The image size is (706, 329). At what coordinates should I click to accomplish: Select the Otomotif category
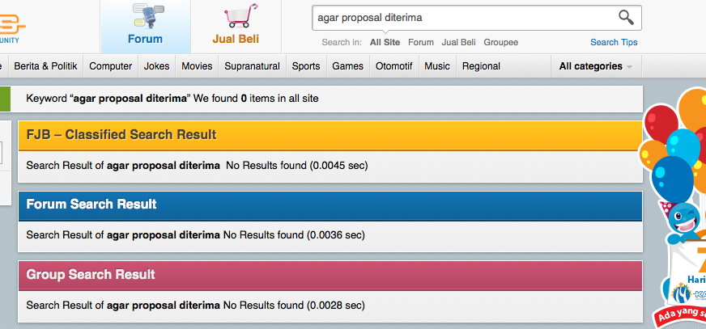pyautogui.click(x=394, y=66)
